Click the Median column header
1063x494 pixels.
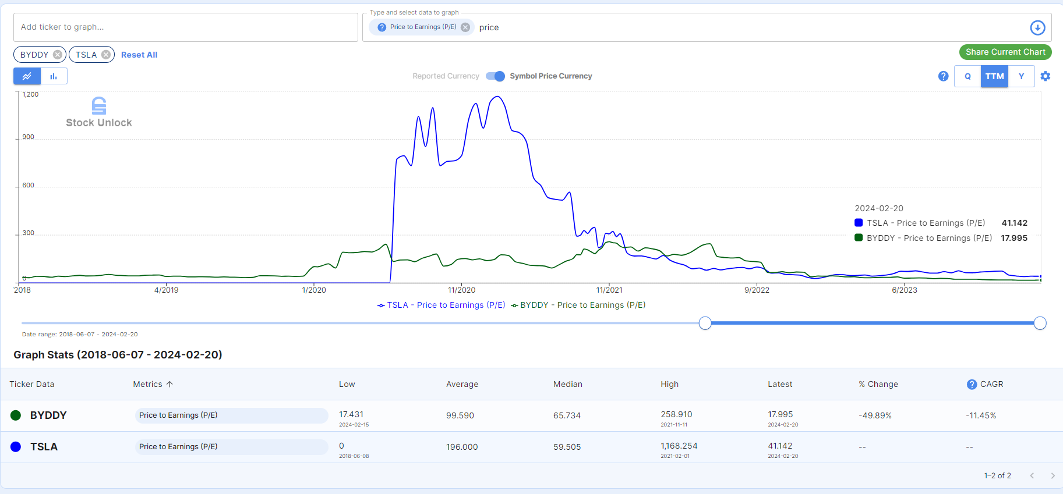pyautogui.click(x=568, y=384)
